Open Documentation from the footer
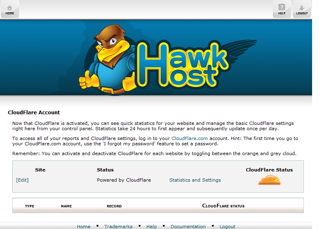 (188, 227)
